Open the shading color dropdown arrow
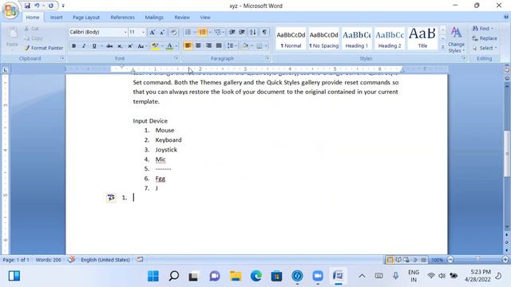Viewport: 511px width, 287px height. [252, 46]
